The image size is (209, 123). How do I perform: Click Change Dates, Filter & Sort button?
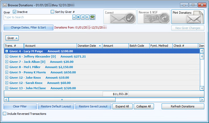tap(28, 27)
